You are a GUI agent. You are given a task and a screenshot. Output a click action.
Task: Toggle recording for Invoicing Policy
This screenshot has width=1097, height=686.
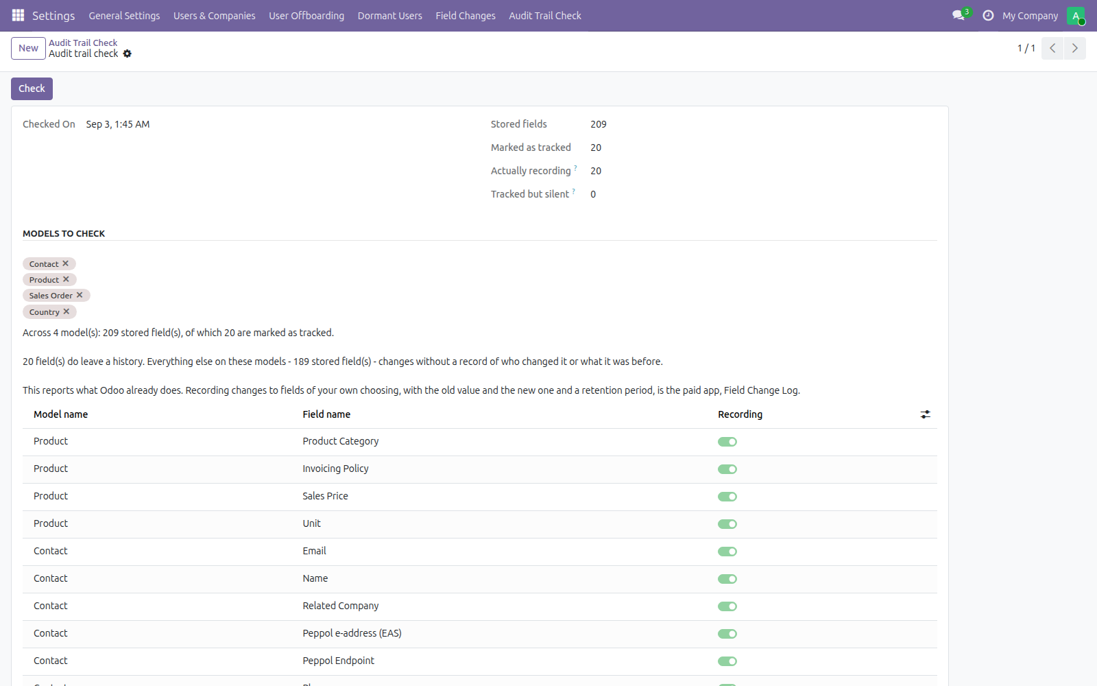[x=727, y=469]
